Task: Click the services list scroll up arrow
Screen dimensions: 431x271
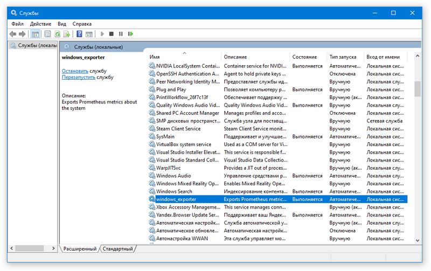Action: tap(417, 56)
